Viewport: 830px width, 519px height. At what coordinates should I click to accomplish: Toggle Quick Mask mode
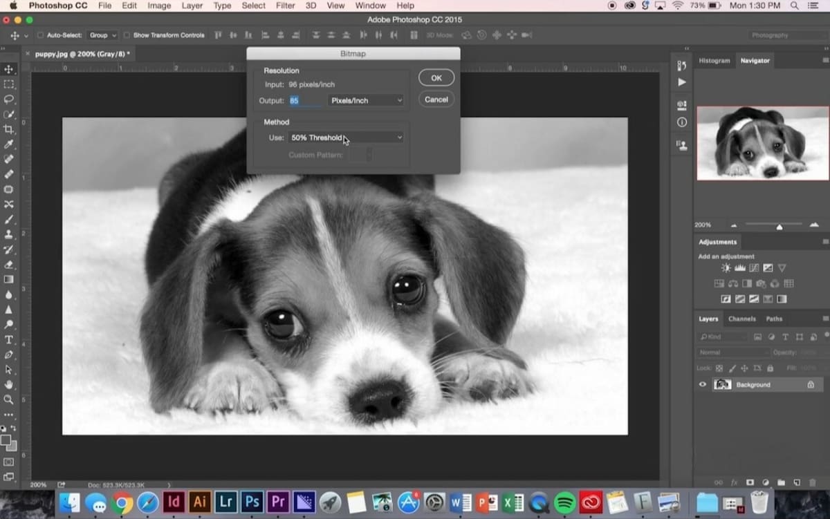pos(9,462)
